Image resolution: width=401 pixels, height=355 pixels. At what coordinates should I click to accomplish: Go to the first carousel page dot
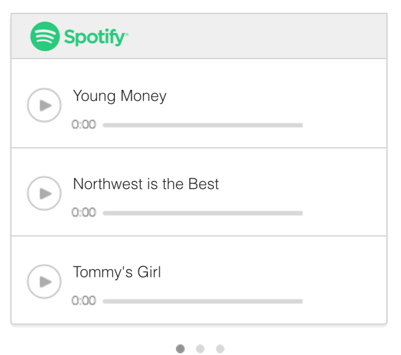coord(180,349)
